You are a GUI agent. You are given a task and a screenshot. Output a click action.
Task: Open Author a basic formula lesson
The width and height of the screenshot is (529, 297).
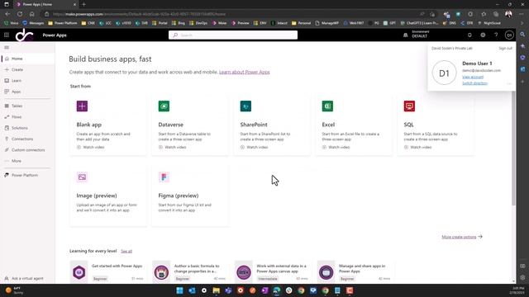coord(189,271)
